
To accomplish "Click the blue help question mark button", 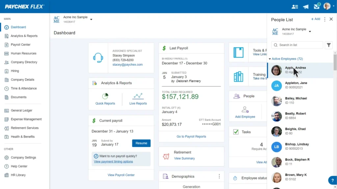I will pyautogui.click(x=332, y=180).
